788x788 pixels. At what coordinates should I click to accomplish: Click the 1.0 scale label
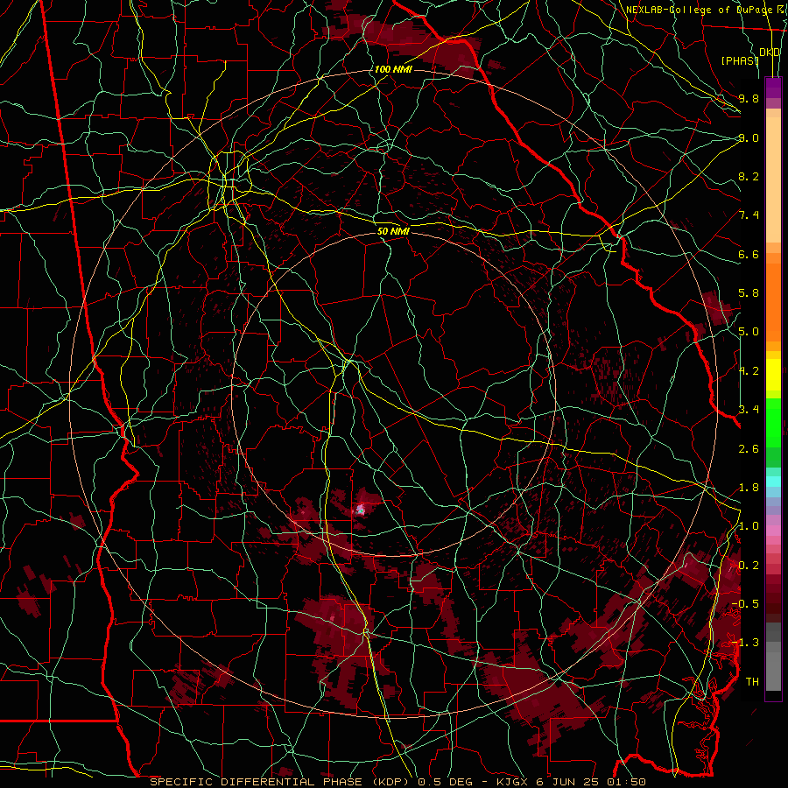pyautogui.click(x=749, y=526)
